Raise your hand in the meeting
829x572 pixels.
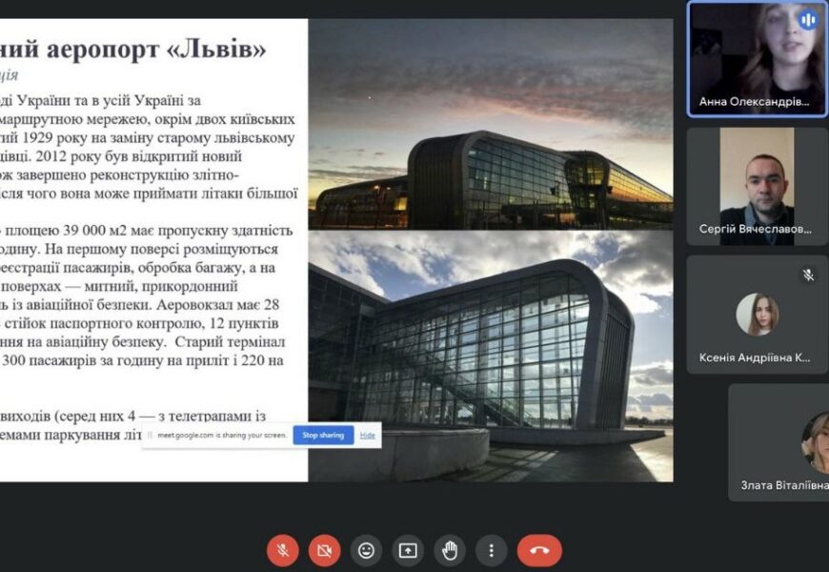[x=450, y=550]
